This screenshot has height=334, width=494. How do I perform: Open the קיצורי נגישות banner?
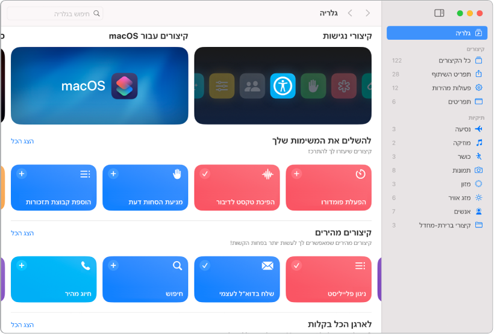click(283, 85)
